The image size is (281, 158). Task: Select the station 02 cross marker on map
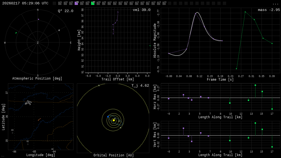28,144
